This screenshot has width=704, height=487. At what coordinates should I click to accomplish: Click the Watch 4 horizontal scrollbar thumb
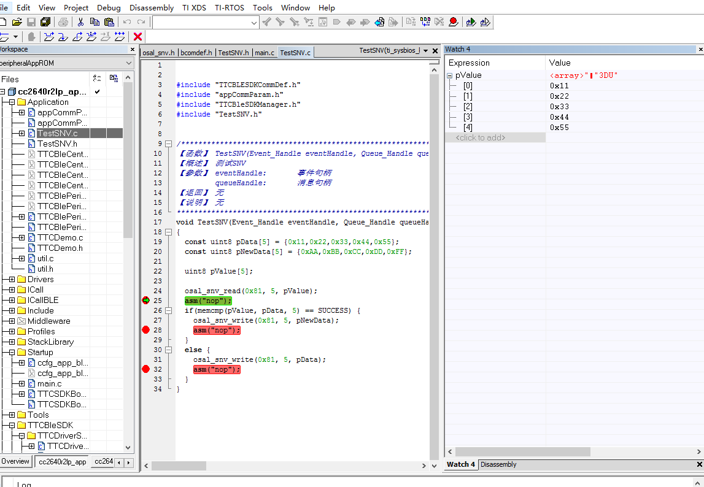[x=522, y=451]
